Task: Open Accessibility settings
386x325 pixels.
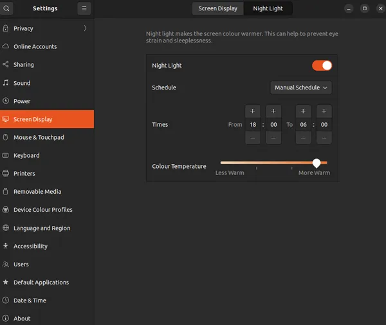Action: (47, 246)
